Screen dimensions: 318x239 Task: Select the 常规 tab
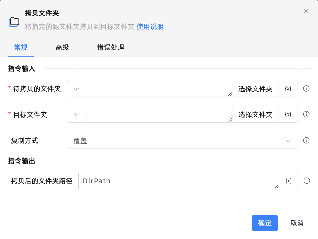coord(21,47)
